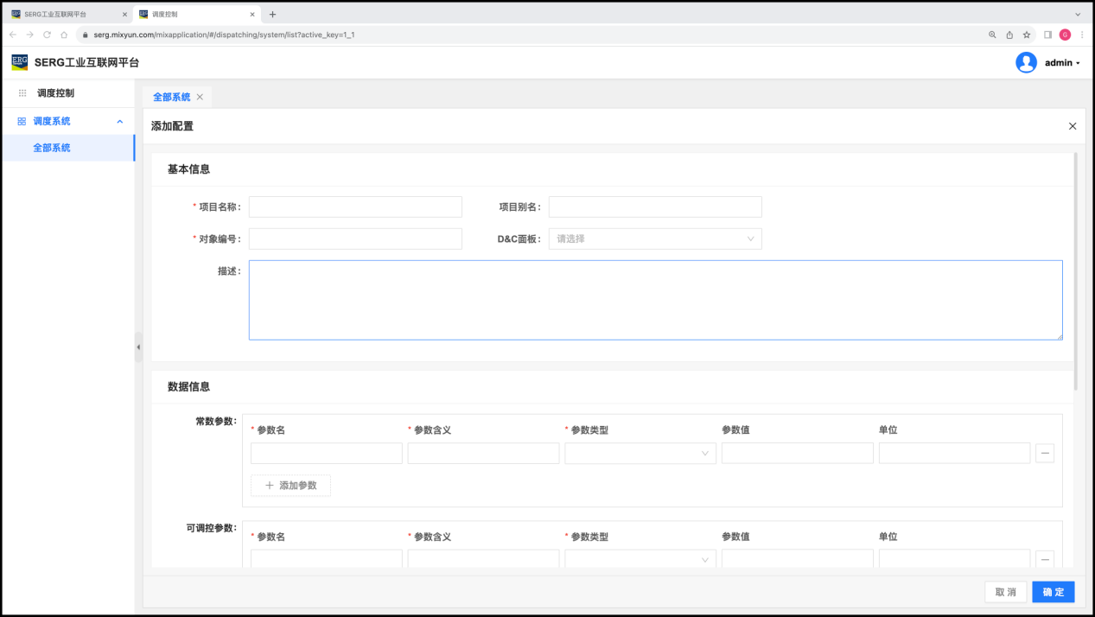Open the 常数参数 参数类型 dropdown
The height and width of the screenshot is (617, 1095).
pyautogui.click(x=640, y=454)
